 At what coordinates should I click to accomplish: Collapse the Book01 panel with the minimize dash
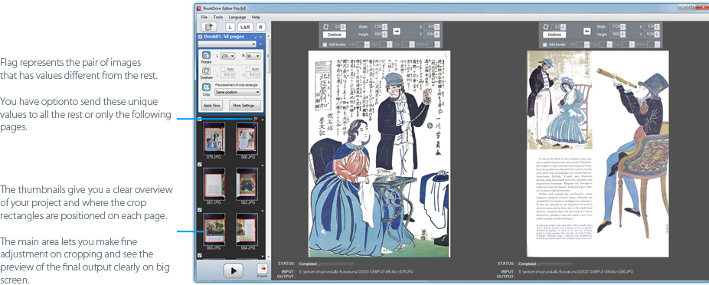tap(256, 37)
